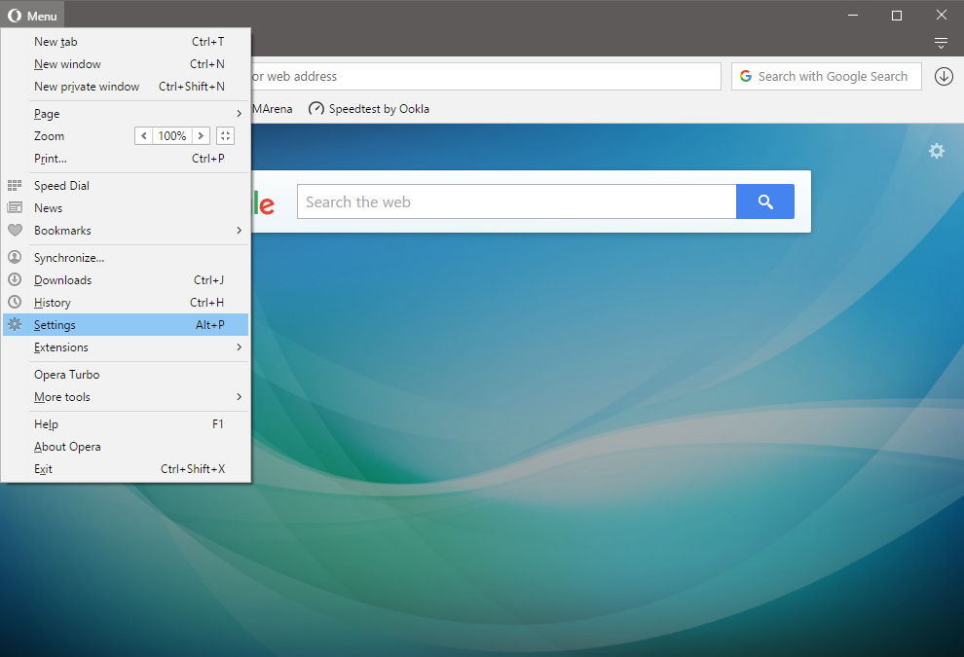This screenshot has height=657, width=964.
Task: Toggle Opera Turbo in menu
Action: tap(126, 375)
